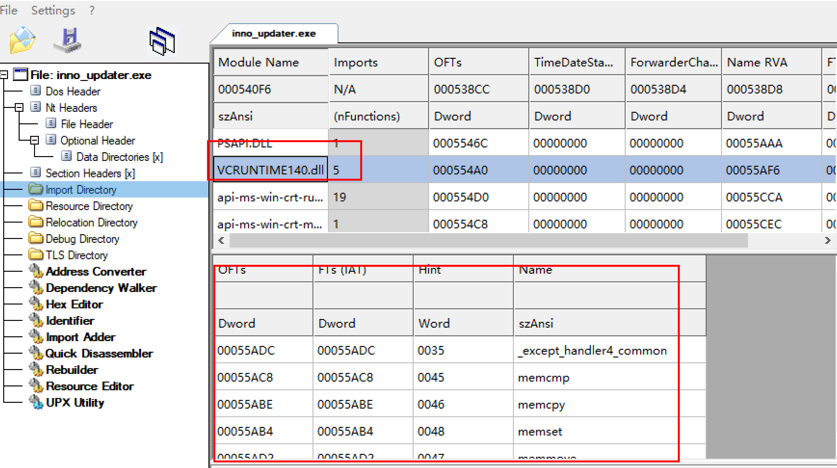Click the memcpy function name entry
This screenshot has height=468, width=837.
[x=541, y=404]
